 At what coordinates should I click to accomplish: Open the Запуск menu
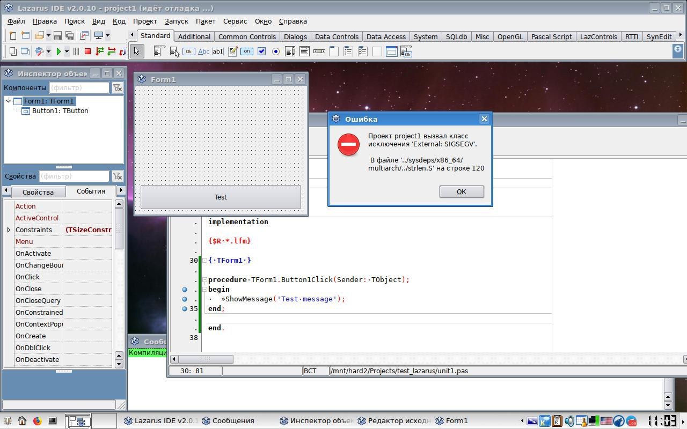(176, 21)
